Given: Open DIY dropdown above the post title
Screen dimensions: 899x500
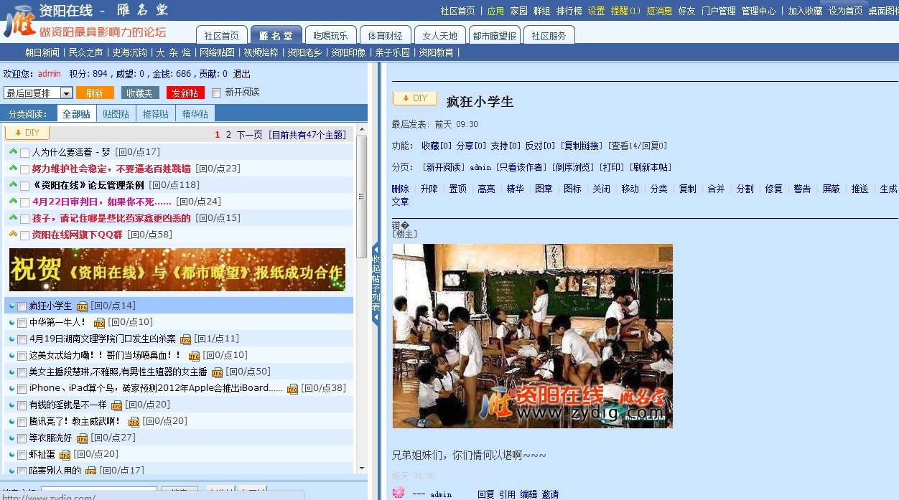Looking at the screenshot, I should (x=415, y=98).
